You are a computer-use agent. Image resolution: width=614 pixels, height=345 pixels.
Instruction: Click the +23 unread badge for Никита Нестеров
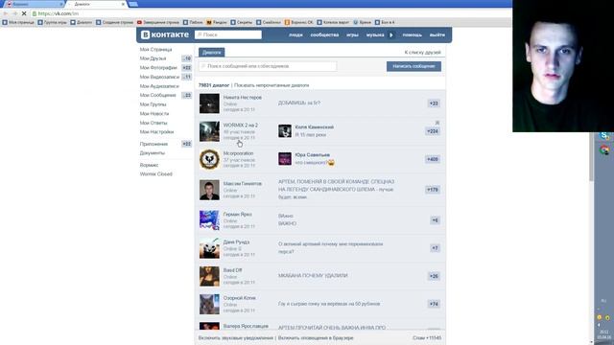pyautogui.click(x=434, y=103)
